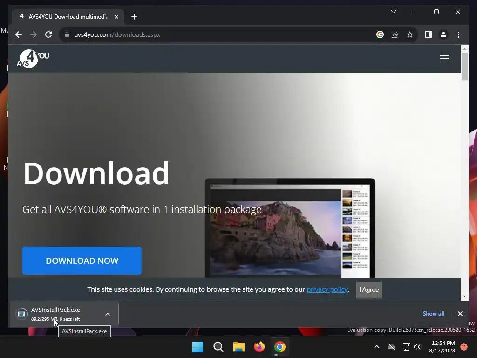This screenshot has width=477, height=358.
Task: Click the address bar URL
Action: click(x=117, y=34)
